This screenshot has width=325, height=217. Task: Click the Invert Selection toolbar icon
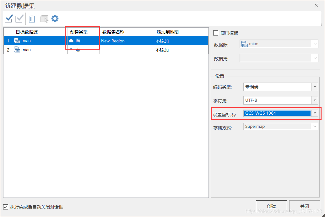click(19, 19)
